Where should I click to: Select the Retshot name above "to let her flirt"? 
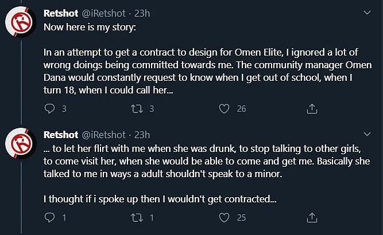click(x=61, y=135)
